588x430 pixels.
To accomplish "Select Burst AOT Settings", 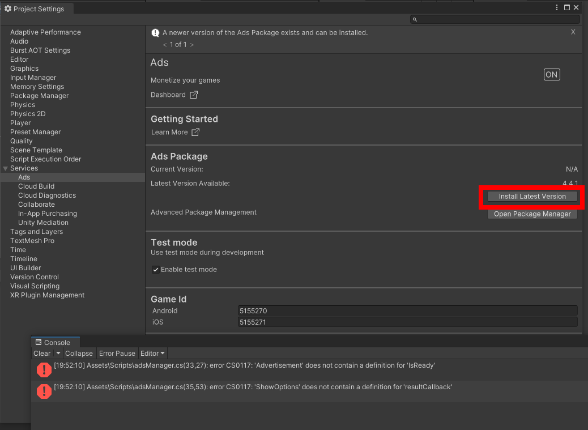I will (x=40, y=50).
